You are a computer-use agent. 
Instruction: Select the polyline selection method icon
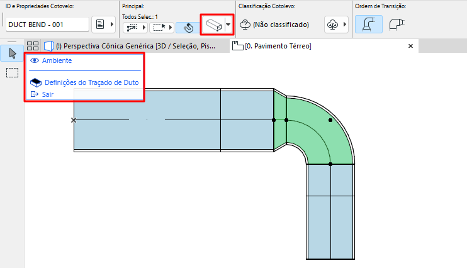coord(132,28)
